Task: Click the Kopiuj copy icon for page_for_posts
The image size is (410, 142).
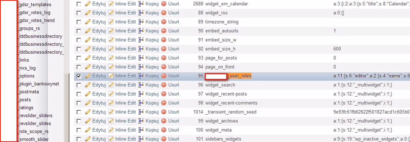Action: pyautogui.click(x=141, y=58)
